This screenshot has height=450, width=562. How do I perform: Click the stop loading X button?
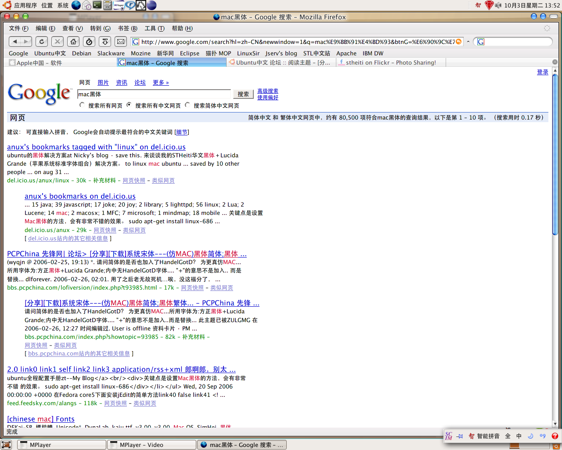click(58, 41)
